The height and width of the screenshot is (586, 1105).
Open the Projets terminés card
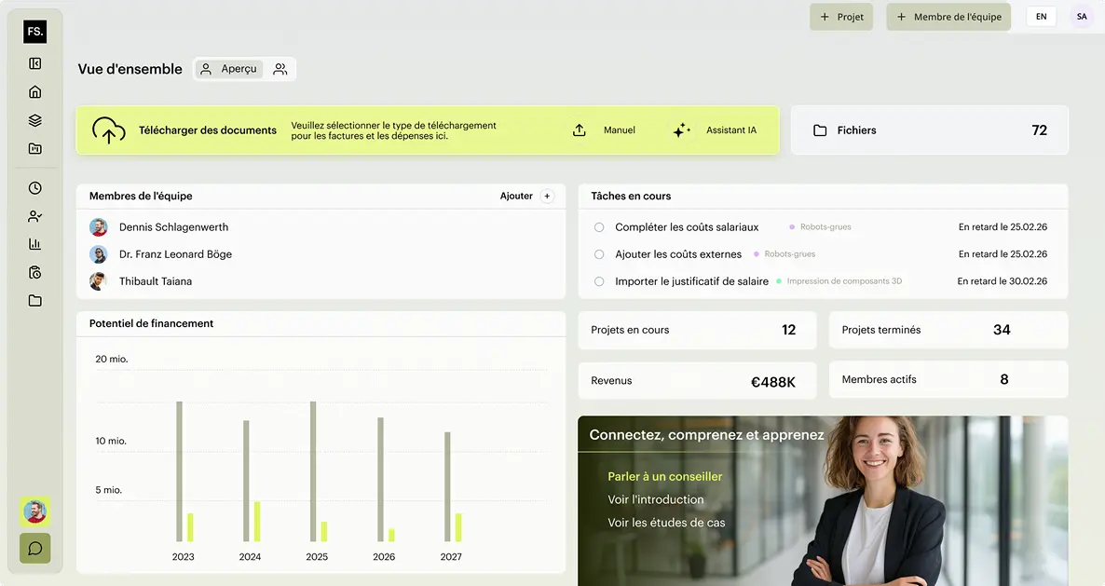point(948,330)
